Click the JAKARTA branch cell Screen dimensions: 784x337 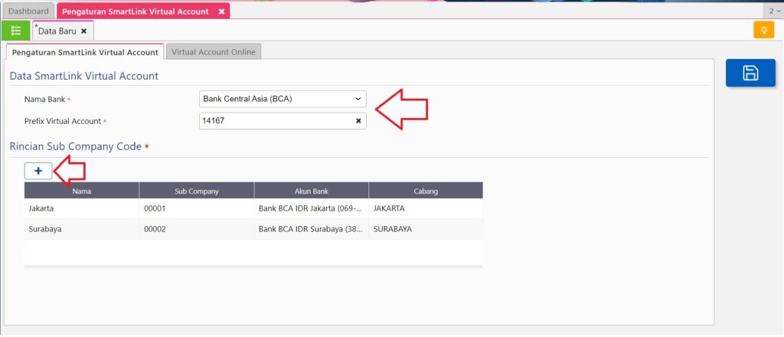[x=426, y=209]
